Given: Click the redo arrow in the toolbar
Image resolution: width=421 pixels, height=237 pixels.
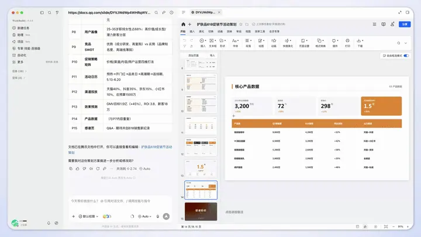Looking at the screenshot, I should click(x=191, y=40).
